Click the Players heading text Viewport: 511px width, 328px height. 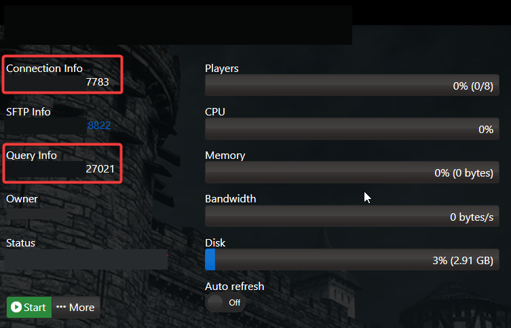pyautogui.click(x=222, y=69)
